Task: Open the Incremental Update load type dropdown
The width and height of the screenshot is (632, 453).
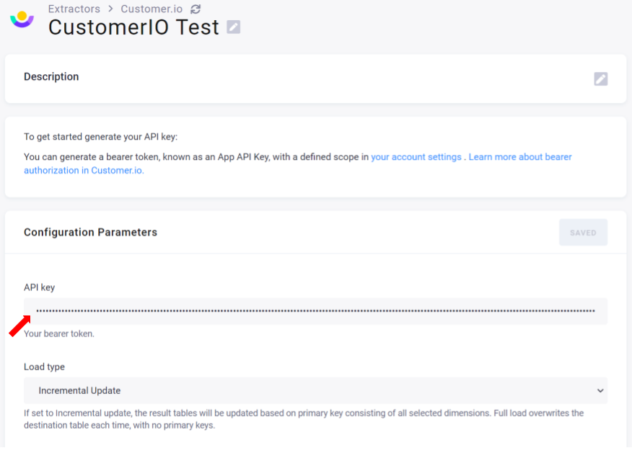Action: pyautogui.click(x=315, y=390)
